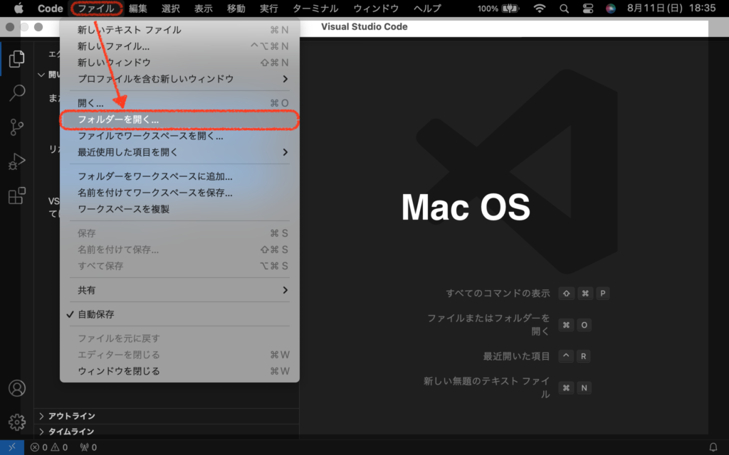Click the Wi-Fi icon in menu bar

click(540, 9)
